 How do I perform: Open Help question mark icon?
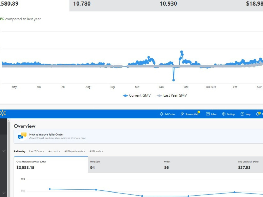242,114
